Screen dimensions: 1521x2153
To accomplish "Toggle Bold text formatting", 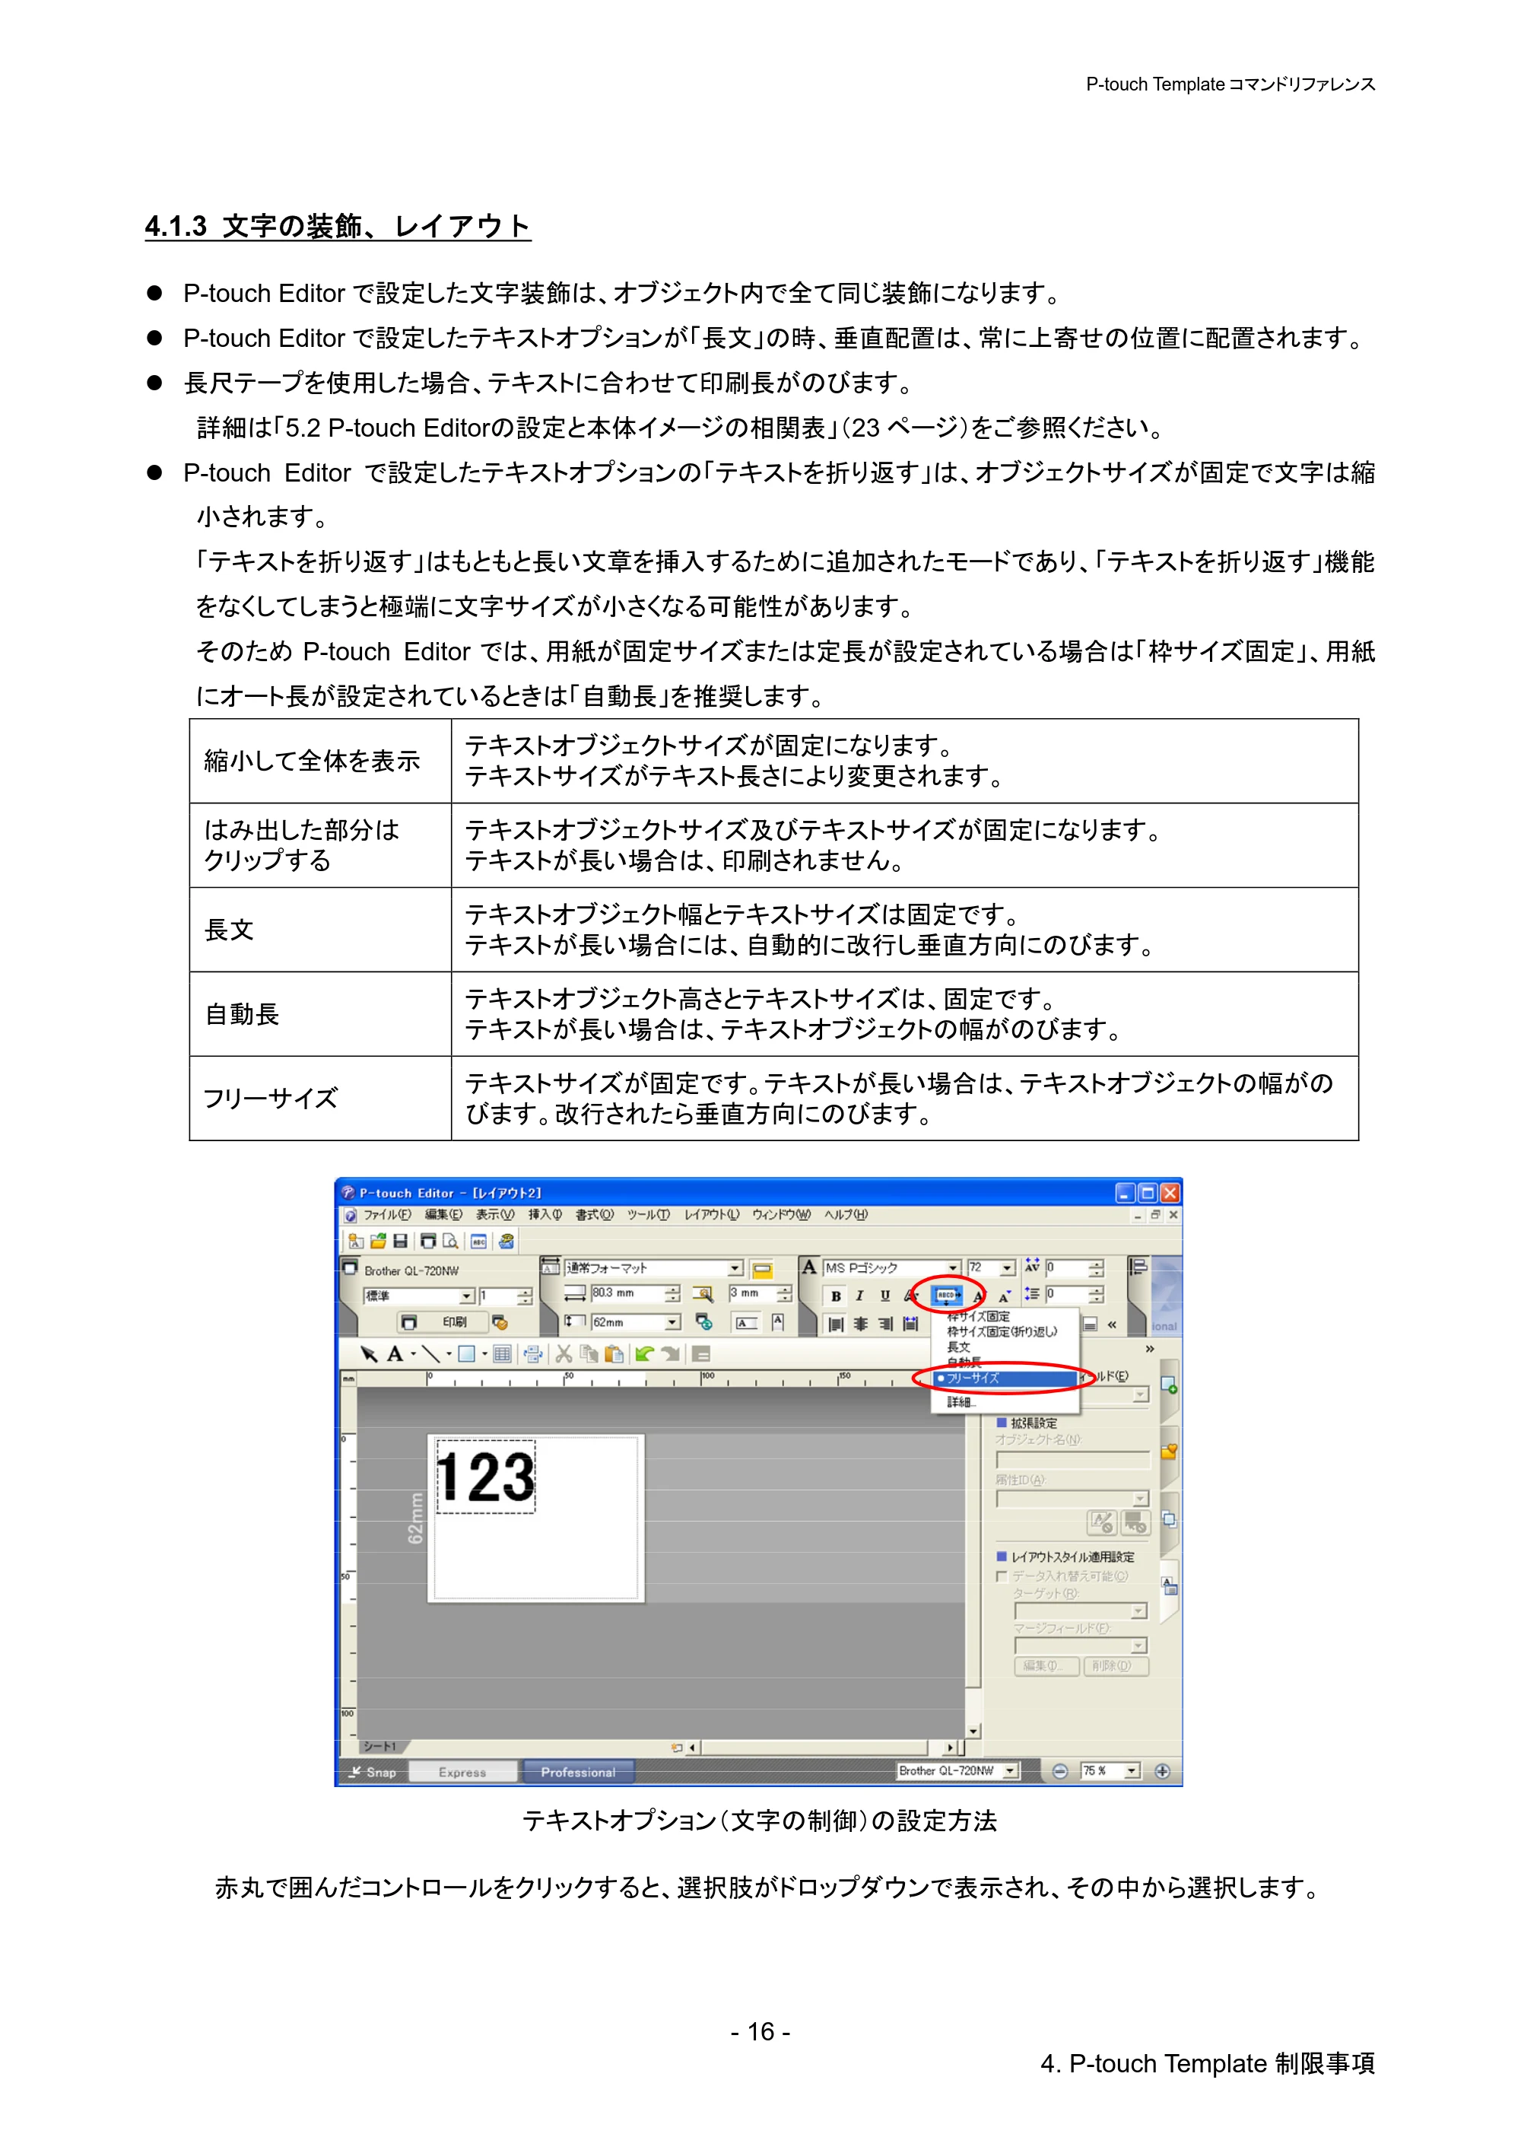I will (x=836, y=1296).
